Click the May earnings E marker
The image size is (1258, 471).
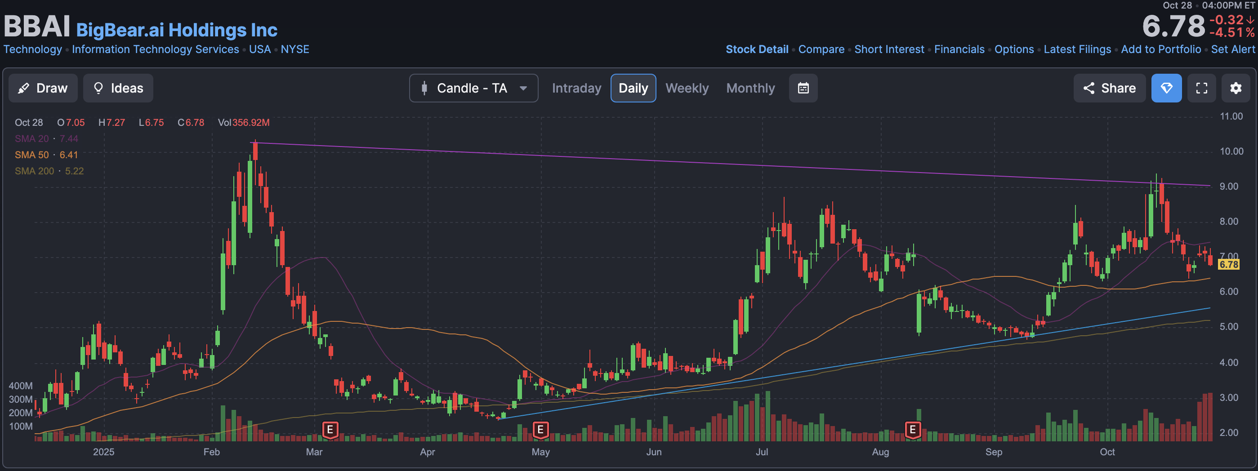[540, 430]
